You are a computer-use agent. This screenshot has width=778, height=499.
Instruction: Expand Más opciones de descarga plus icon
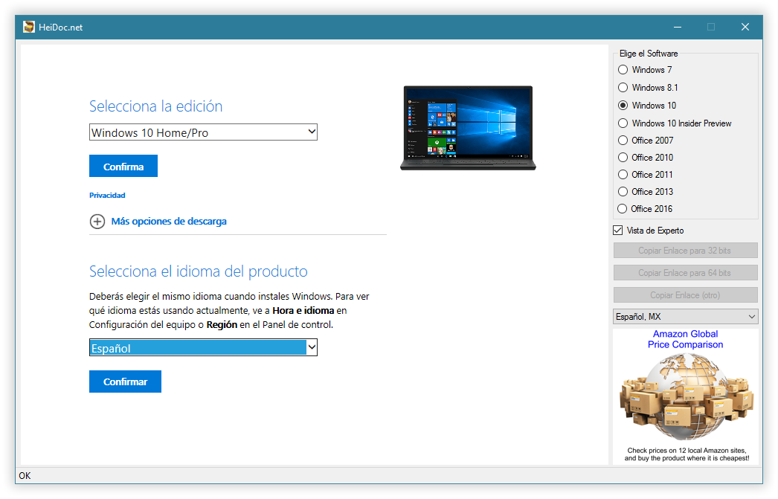97,221
